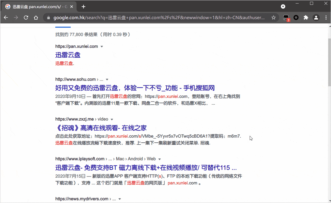Expand the arrow beside www.iplaysoft.com result
The height and width of the screenshot is (203, 331).
pos(159,159)
